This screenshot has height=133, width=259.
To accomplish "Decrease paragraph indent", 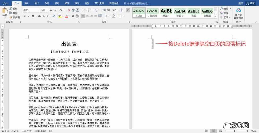I will [104, 10].
